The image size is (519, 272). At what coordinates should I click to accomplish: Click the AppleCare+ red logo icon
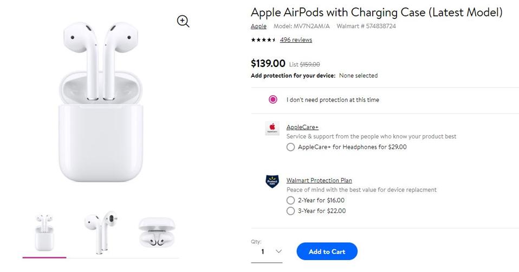coord(272,129)
